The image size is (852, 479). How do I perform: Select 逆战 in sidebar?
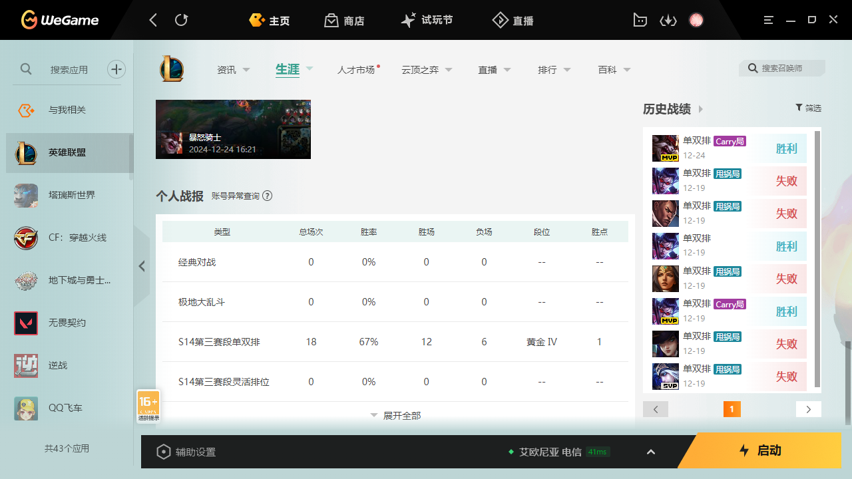[70, 365]
